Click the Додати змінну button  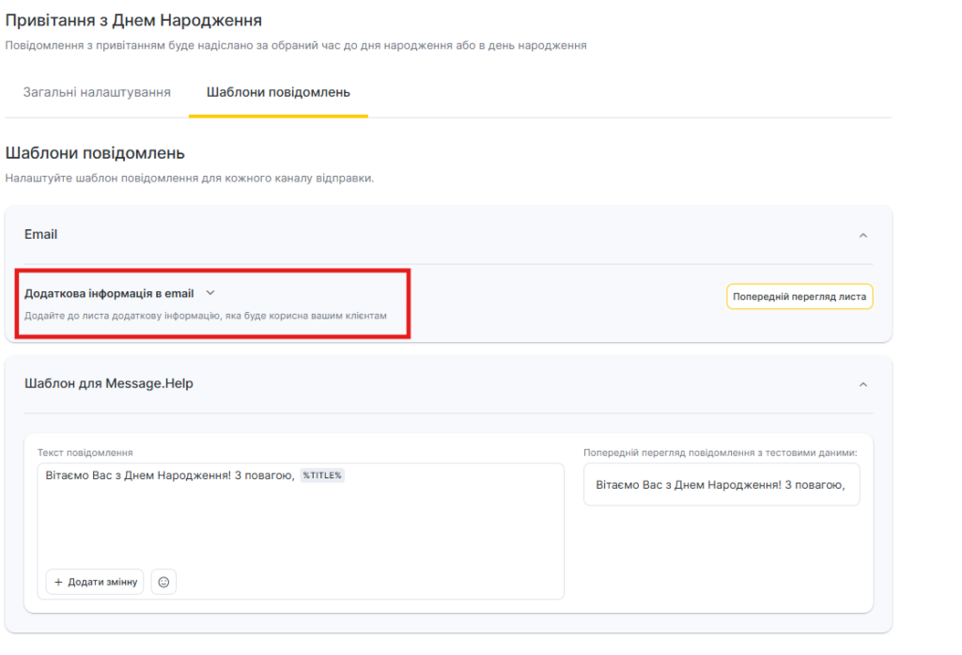tap(95, 582)
